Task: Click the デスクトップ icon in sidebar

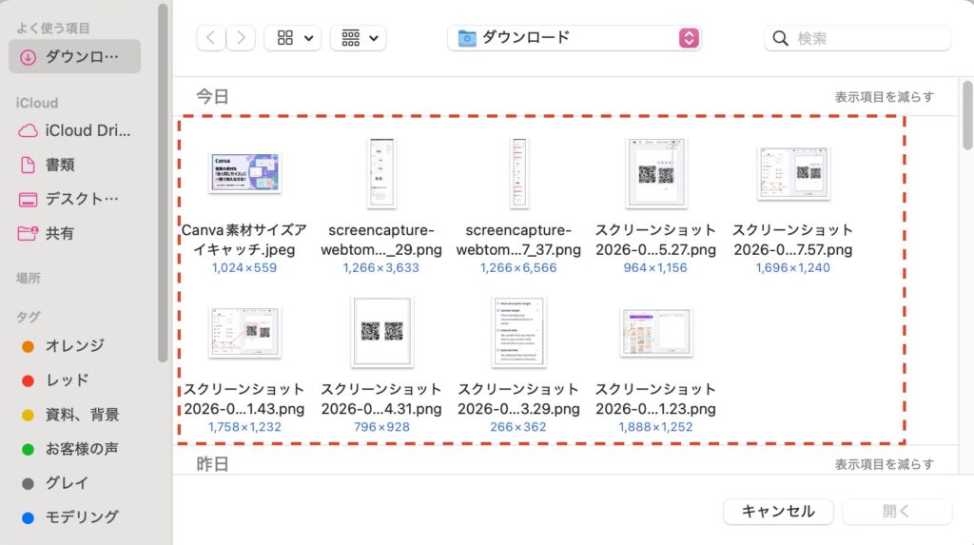Action: pyautogui.click(x=29, y=199)
